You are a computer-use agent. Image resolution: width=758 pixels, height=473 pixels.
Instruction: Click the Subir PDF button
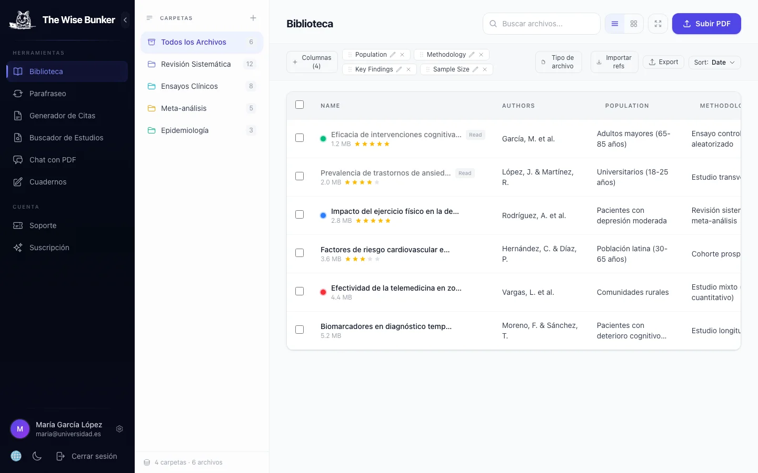point(706,24)
